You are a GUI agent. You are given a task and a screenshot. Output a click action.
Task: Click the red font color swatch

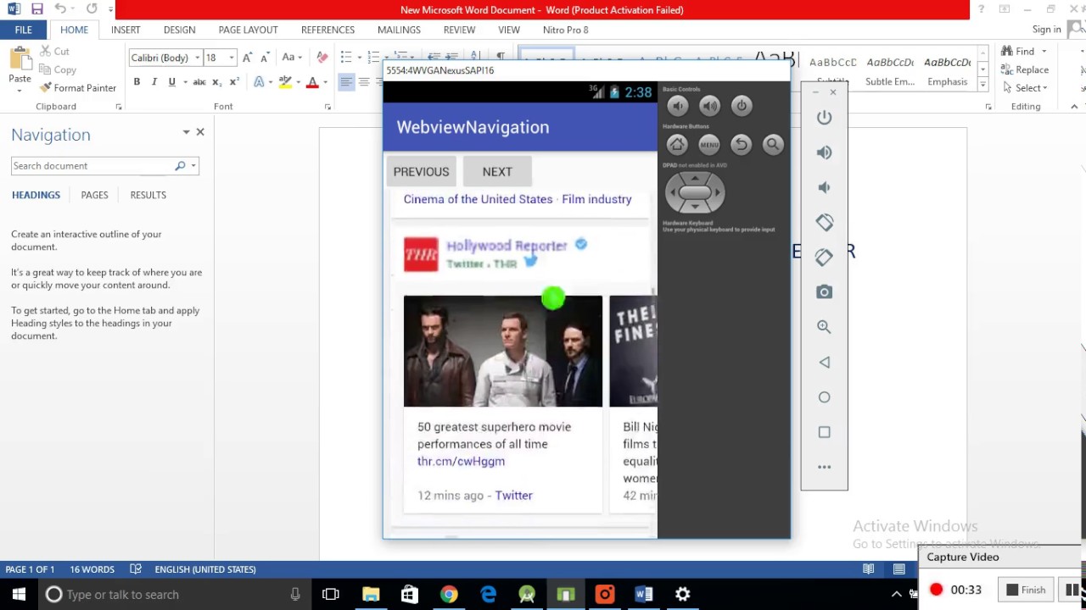[312, 82]
